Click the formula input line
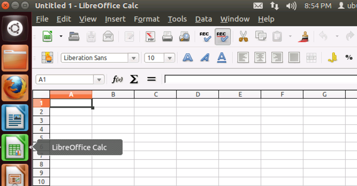 click(x=258, y=79)
